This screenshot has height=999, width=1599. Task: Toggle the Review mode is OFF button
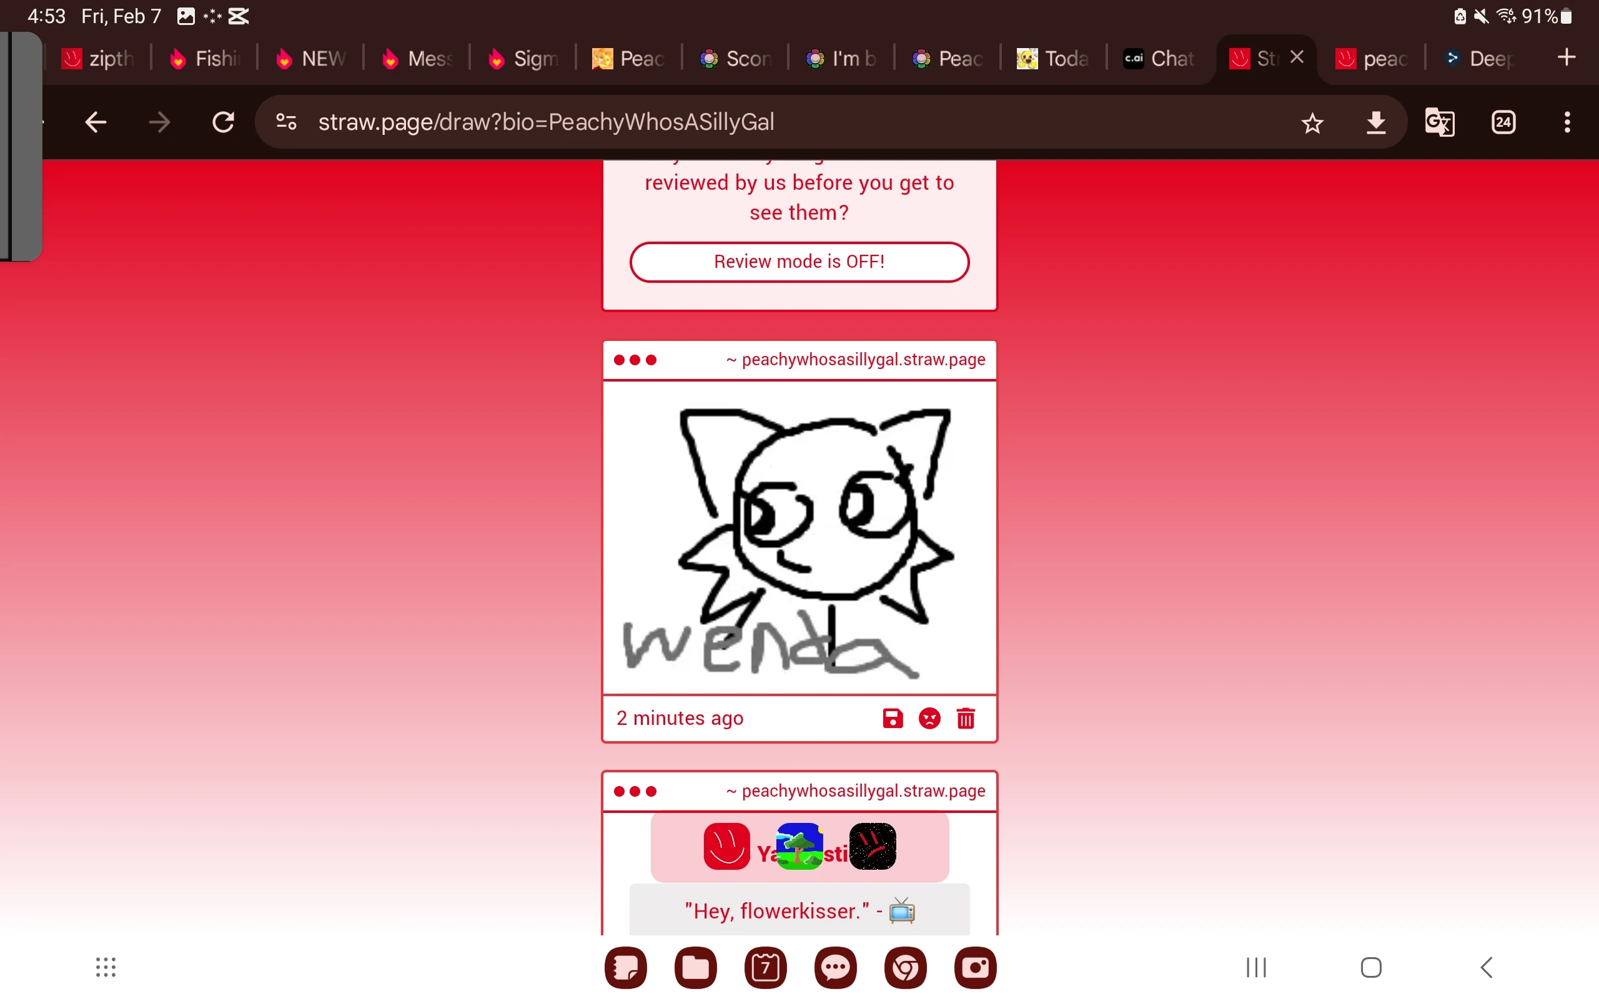click(799, 262)
